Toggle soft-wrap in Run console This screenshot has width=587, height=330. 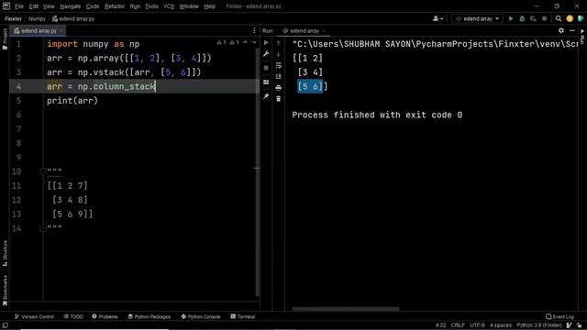point(278,65)
